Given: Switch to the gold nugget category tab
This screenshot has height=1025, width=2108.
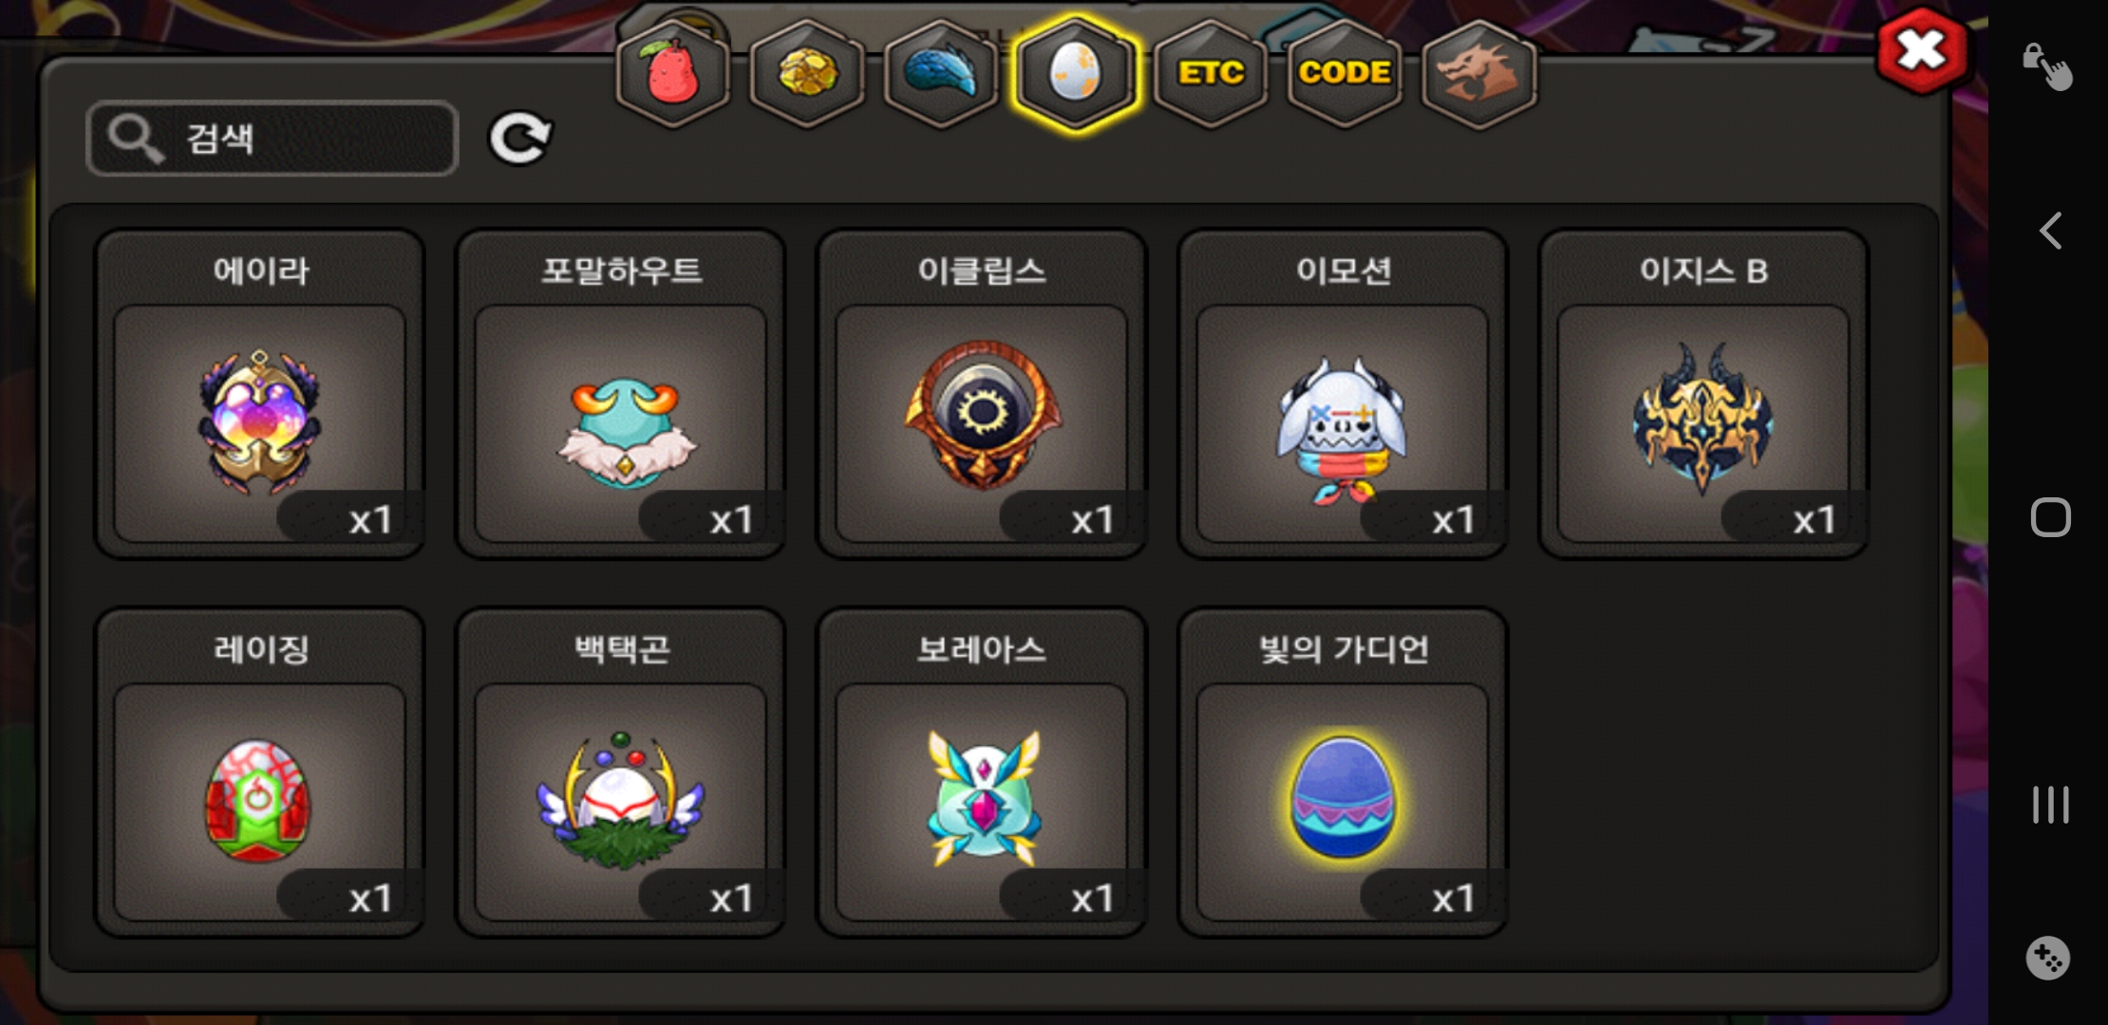Looking at the screenshot, I should point(807,74).
